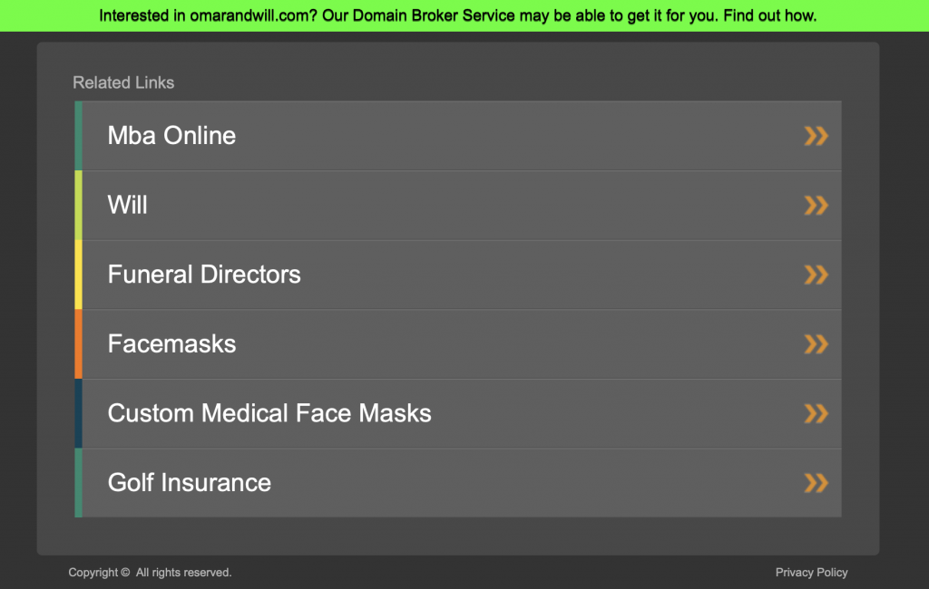Click the lime color strip beside Will
Image resolution: width=929 pixels, height=589 pixels.
(78, 206)
